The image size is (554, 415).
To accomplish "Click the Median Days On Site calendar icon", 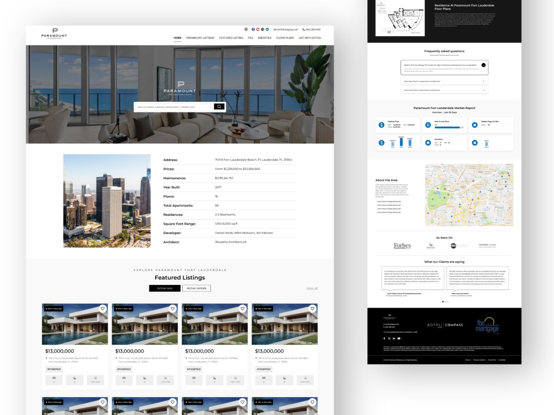I will point(475,125).
